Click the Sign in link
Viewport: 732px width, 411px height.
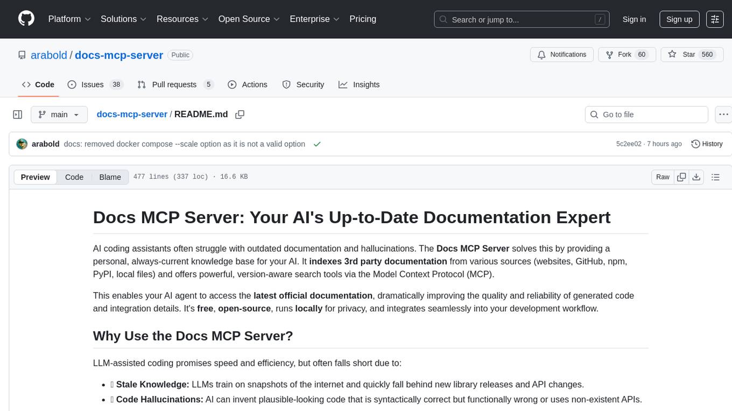(x=634, y=19)
